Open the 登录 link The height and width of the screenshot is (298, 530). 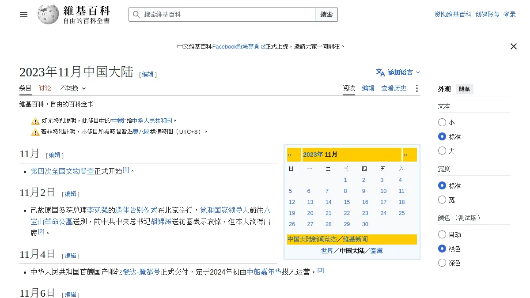(510, 15)
